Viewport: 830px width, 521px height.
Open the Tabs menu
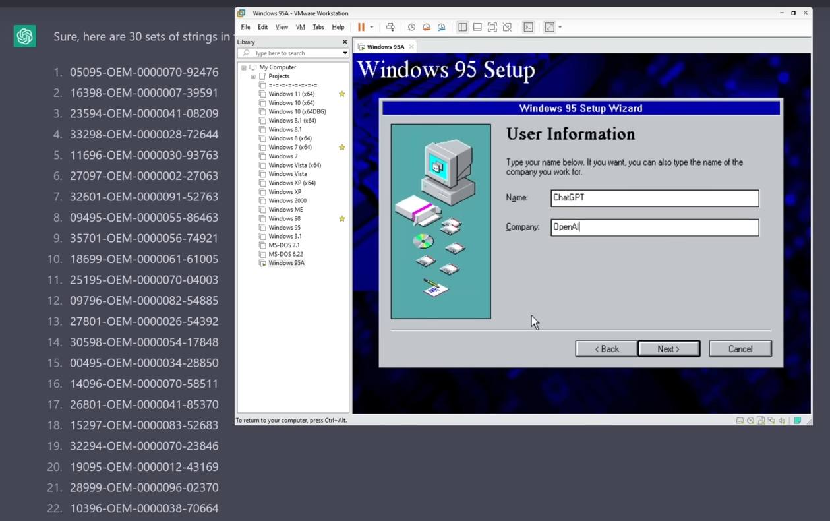click(x=318, y=27)
